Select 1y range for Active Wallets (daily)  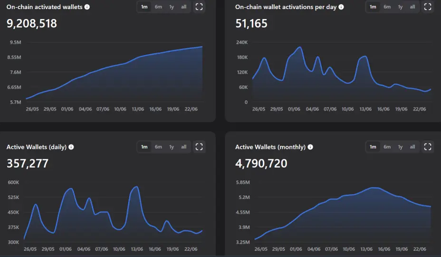click(x=172, y=147)
